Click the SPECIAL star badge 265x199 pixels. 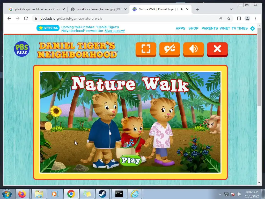[x=48, y=28]
